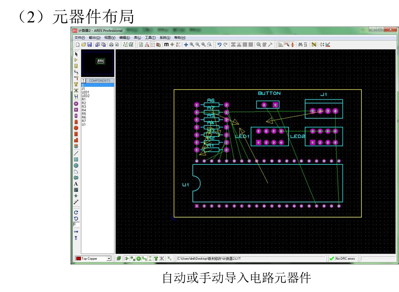The height and width of the screenshot is (292, 399).
Task: Click the board overview thumbnail
Action: 98,63
